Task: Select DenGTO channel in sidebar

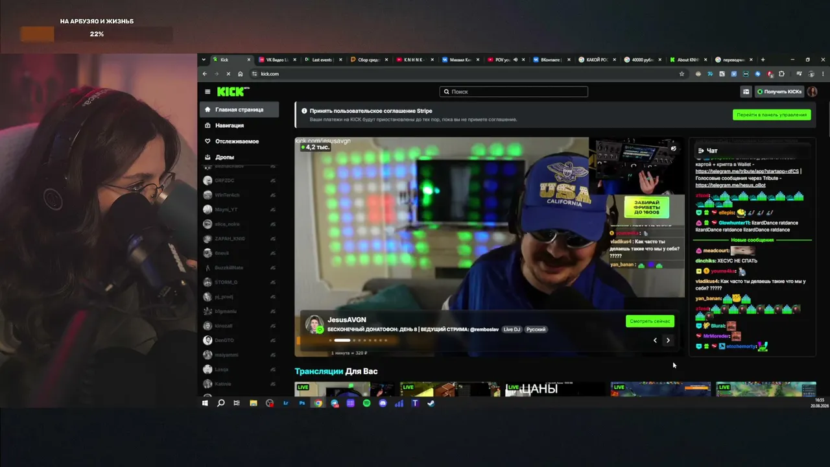Action: (239, 340)
